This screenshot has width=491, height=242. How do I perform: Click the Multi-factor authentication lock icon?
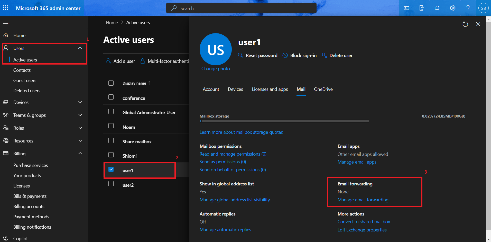[143, 61]
